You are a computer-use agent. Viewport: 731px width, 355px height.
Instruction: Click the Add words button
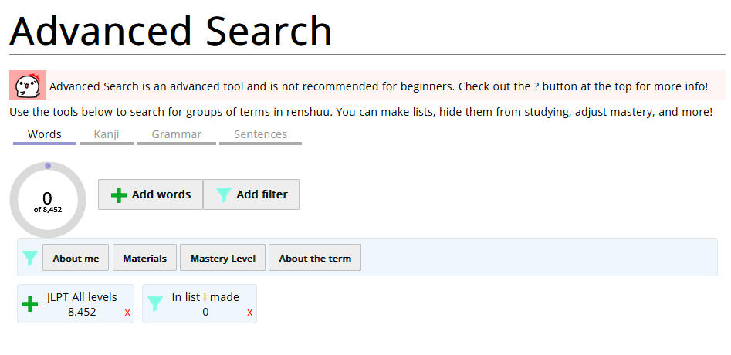pos(151,194)
